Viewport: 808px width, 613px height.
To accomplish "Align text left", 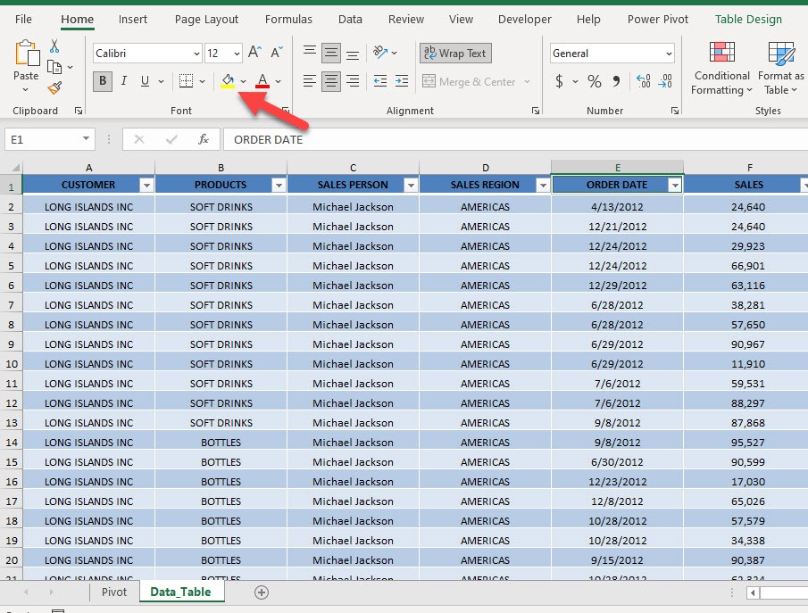I will pos(310,81).
